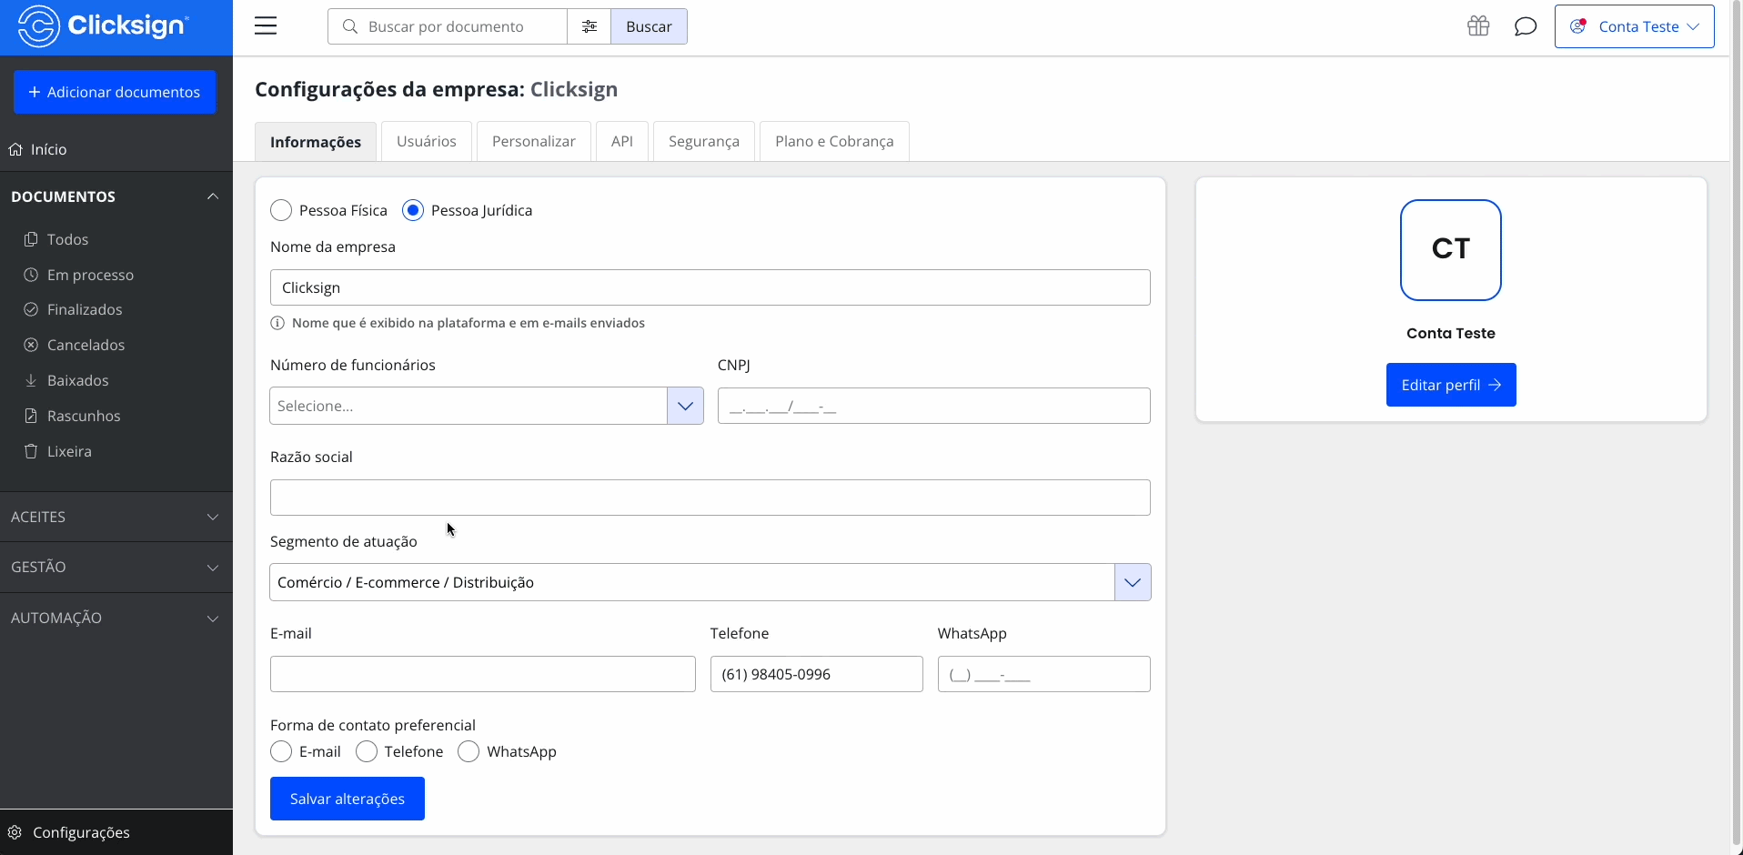The width and height of the screenshot is (1743, 855).
Task: Click the Editar perfil button
Action: pyautogui.click(x=1451, y=385)
